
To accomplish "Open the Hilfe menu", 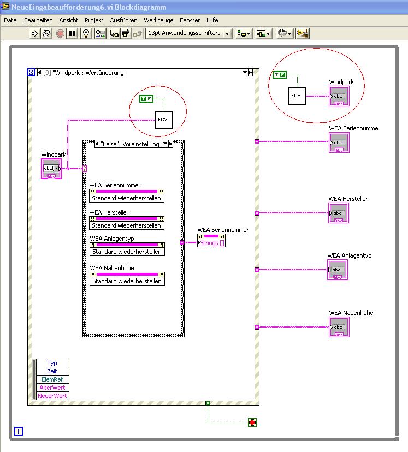I will coord(212,20).
